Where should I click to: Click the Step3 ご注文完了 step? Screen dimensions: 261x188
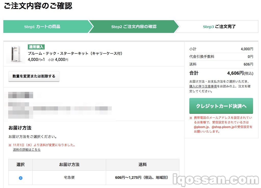(219, 27)
